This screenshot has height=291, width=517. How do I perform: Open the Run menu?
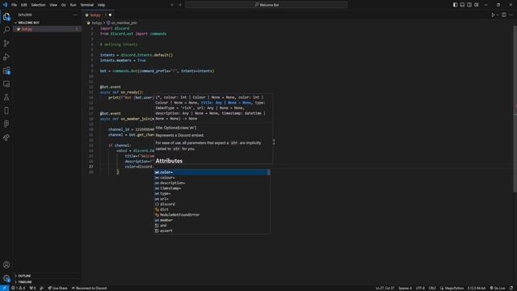click(73, 5)
